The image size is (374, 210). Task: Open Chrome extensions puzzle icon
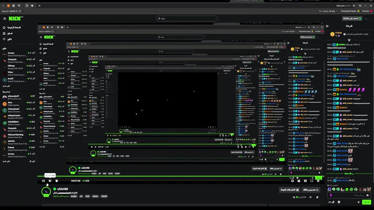27,6
